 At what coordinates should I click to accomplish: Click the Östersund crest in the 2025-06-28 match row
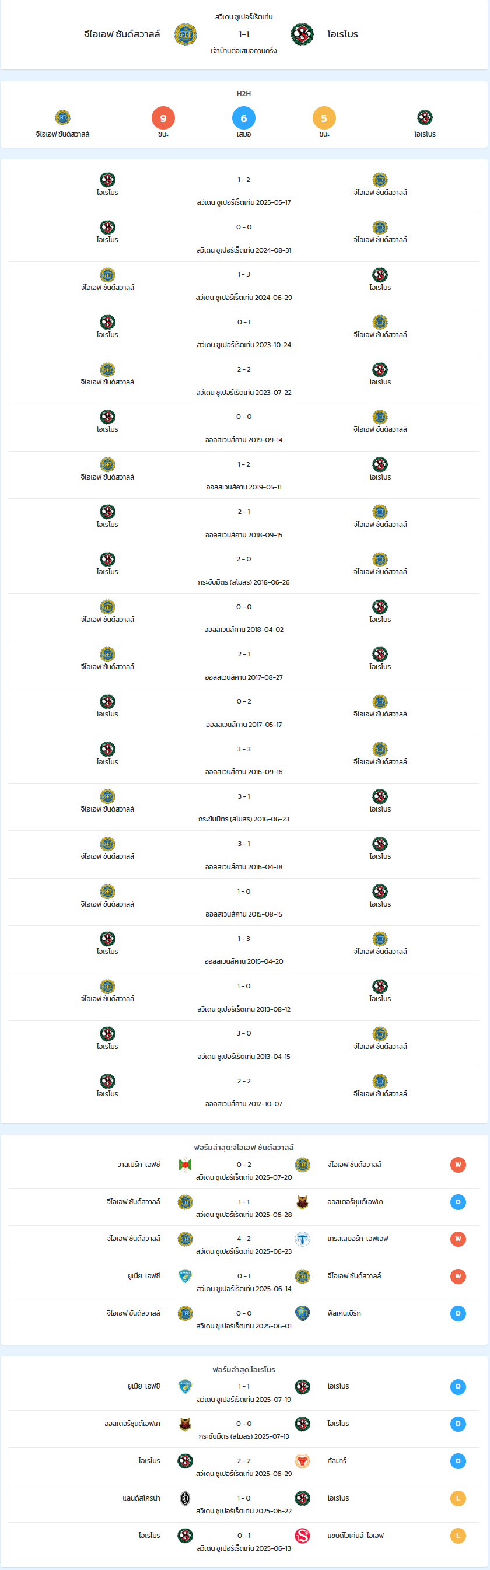(302, 1201)
